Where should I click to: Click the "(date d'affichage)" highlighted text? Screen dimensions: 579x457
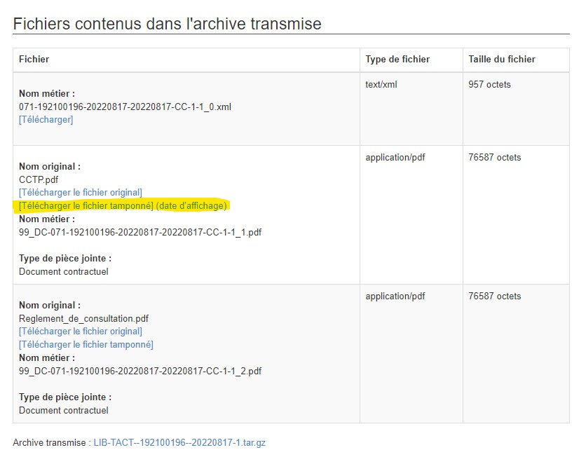(x=192, y=205)
